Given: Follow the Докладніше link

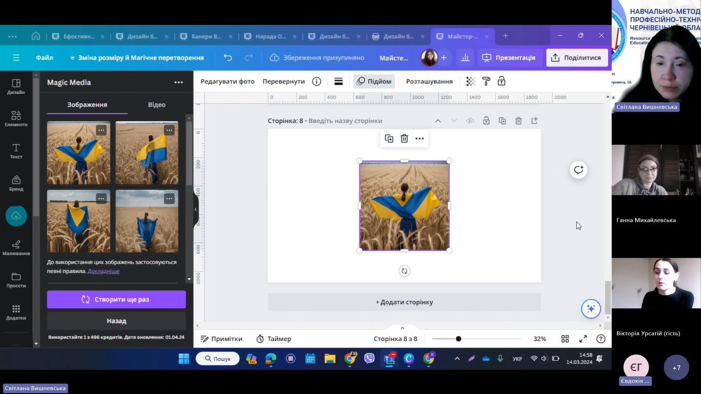Looking at the screenshot, I should pyautogui.click(x=103, y=271).
